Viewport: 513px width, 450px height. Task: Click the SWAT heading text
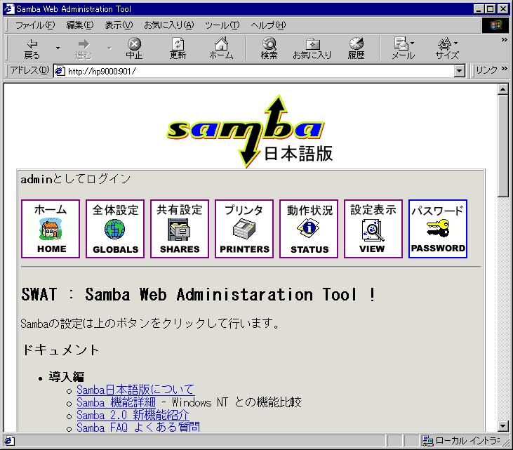(x=199, y=294)
